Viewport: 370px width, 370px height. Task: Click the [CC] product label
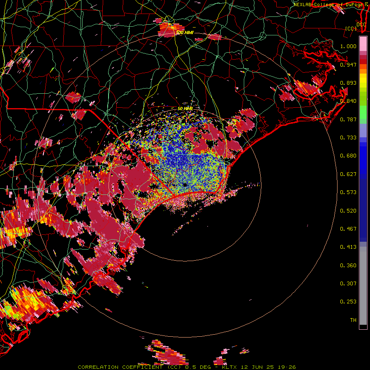[351, 28]
